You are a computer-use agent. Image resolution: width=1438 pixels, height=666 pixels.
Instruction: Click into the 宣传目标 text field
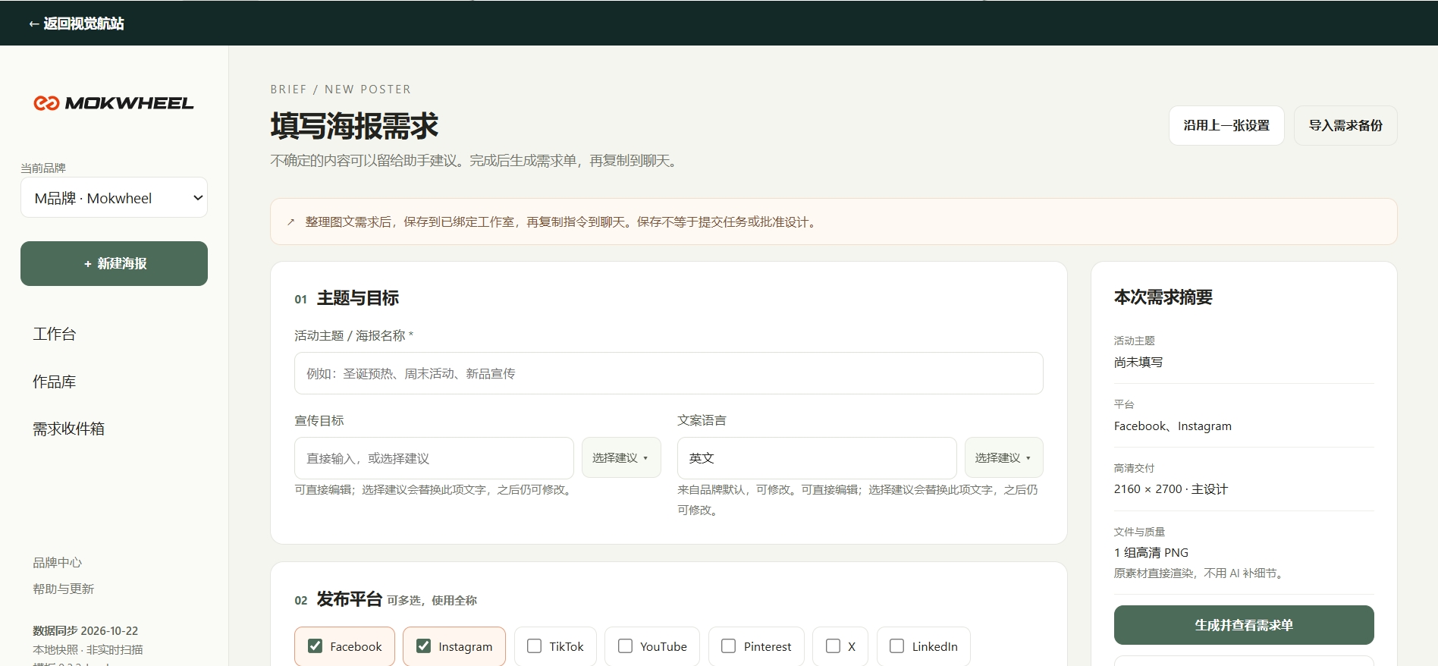(434, 458)
